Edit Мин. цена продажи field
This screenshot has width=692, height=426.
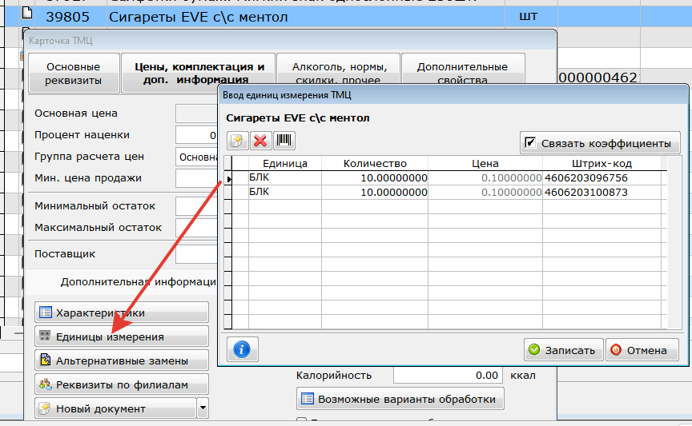pos(196,178)
